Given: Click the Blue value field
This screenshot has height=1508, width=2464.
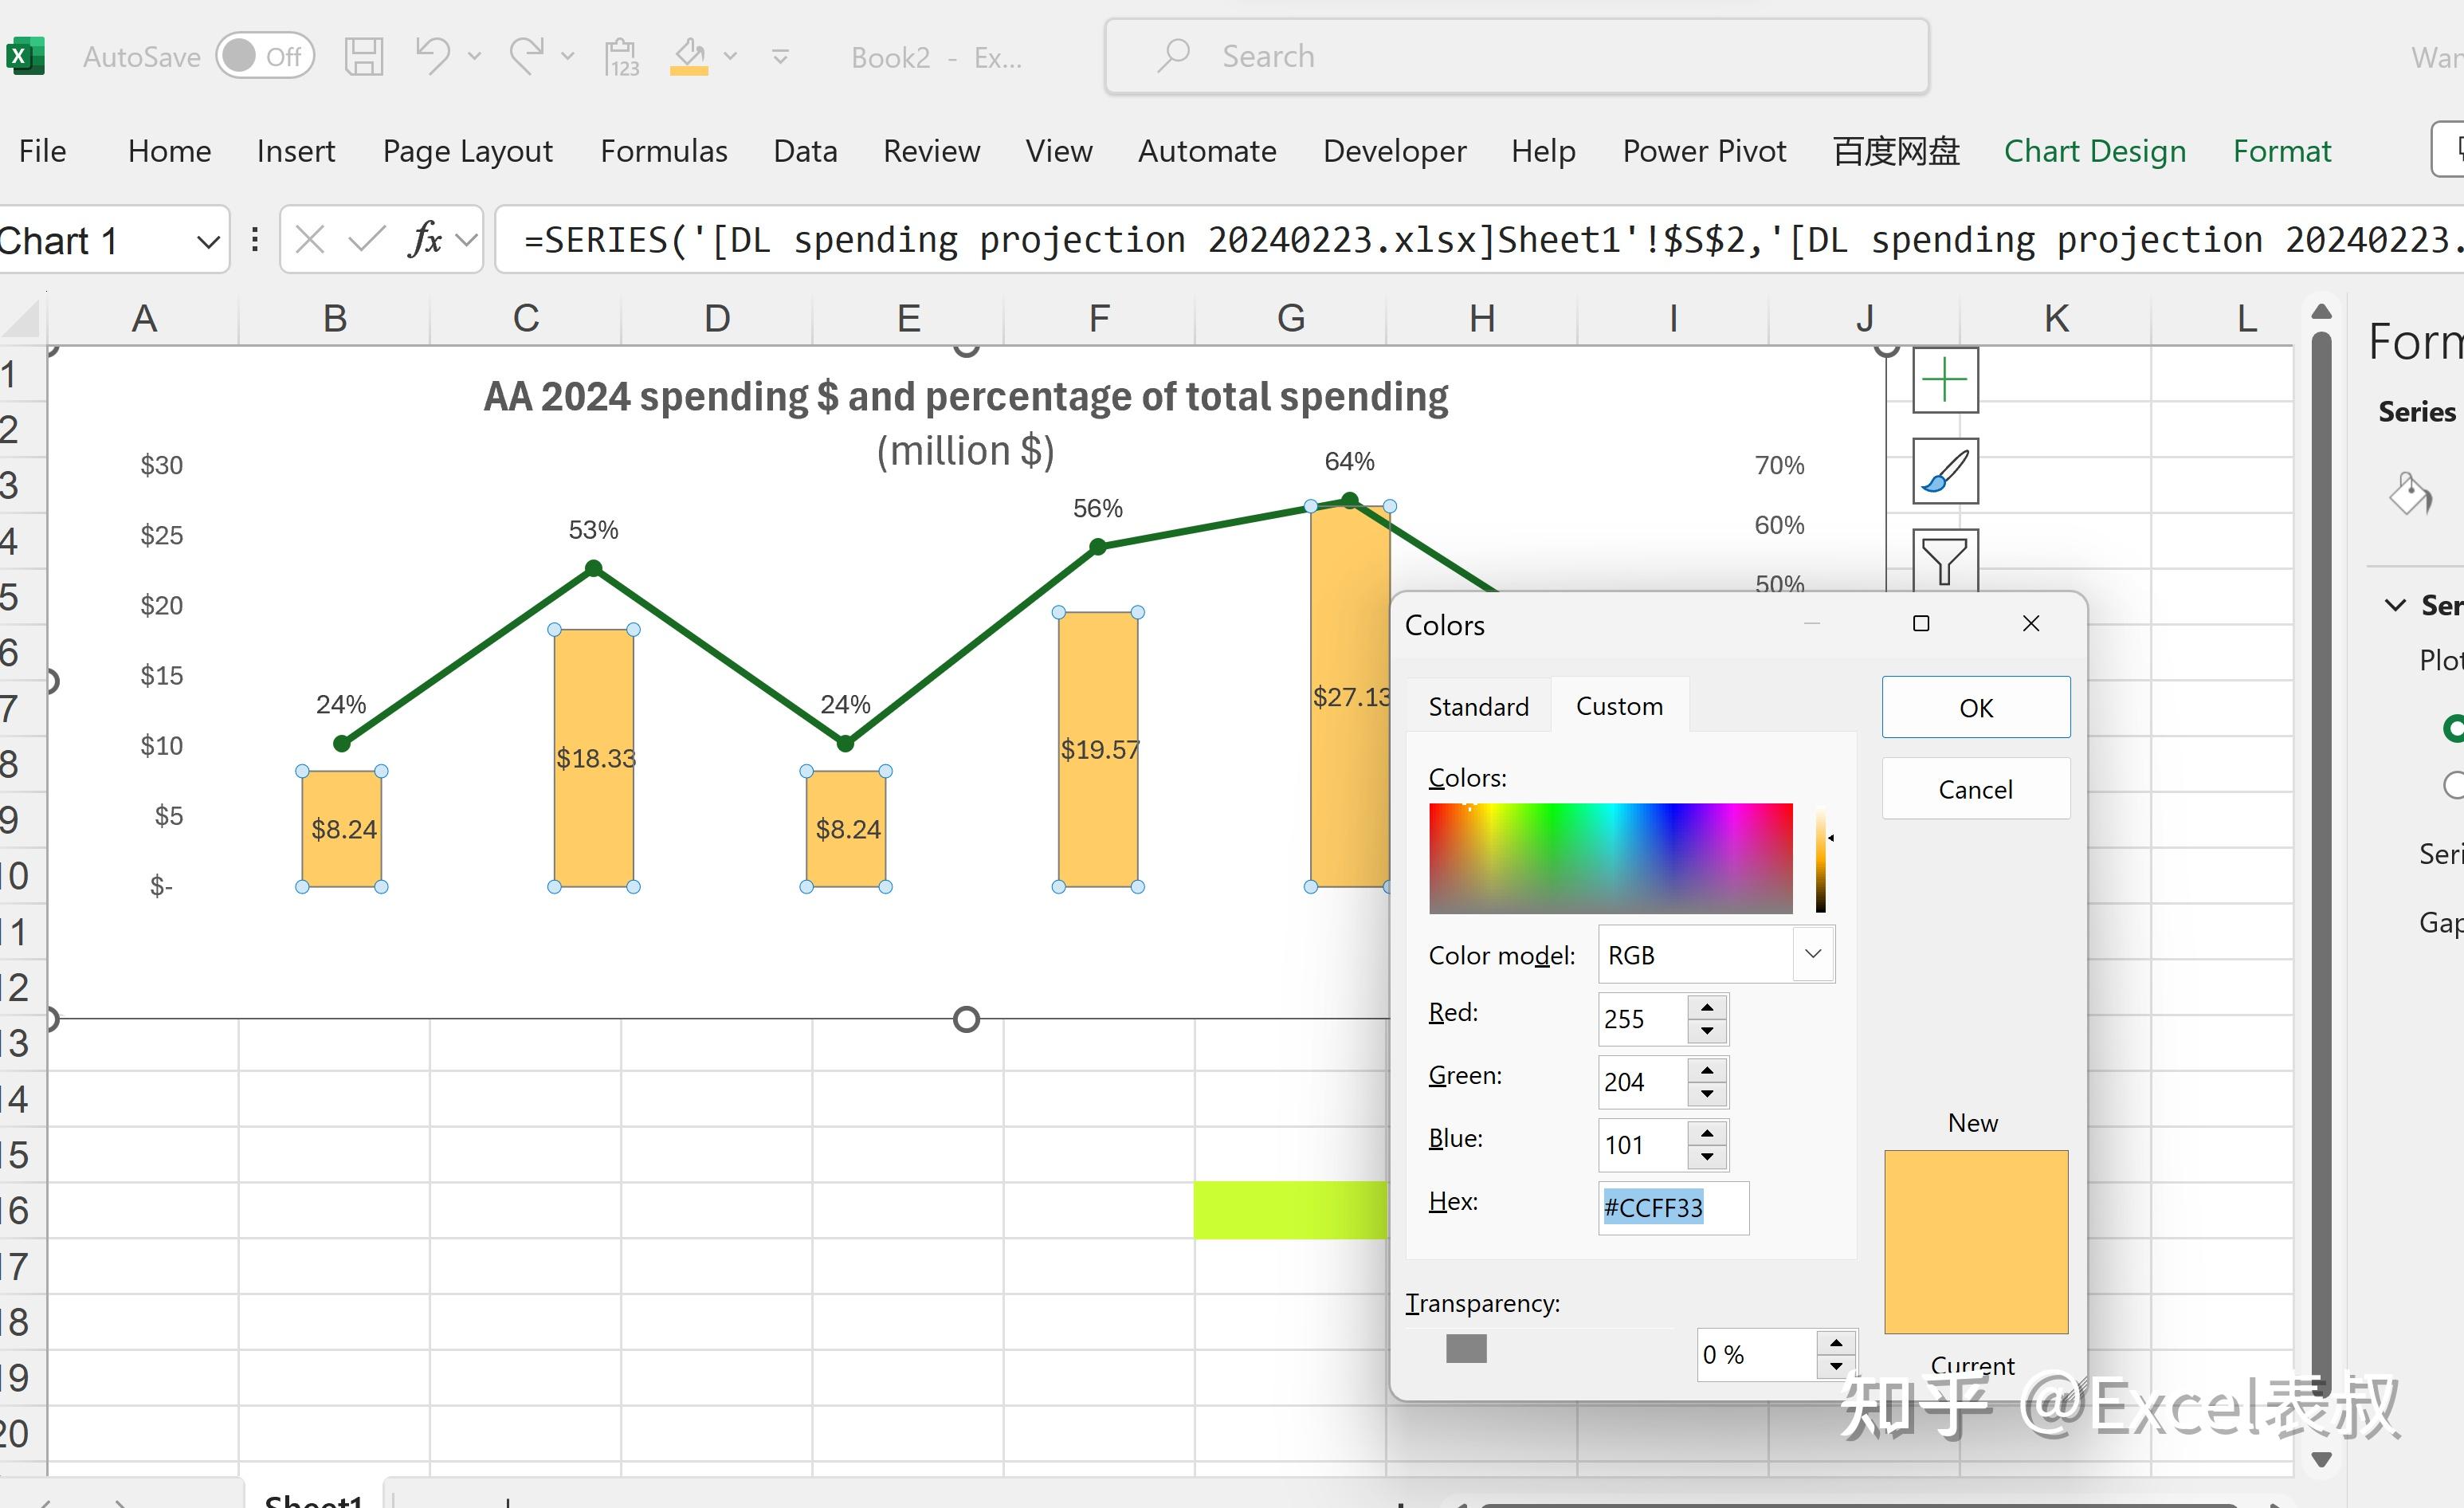Looking at the screenshot, I should (1642, 1145).
